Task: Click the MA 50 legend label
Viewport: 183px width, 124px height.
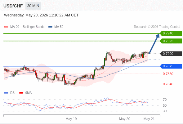Action: [x=59, y=27]
